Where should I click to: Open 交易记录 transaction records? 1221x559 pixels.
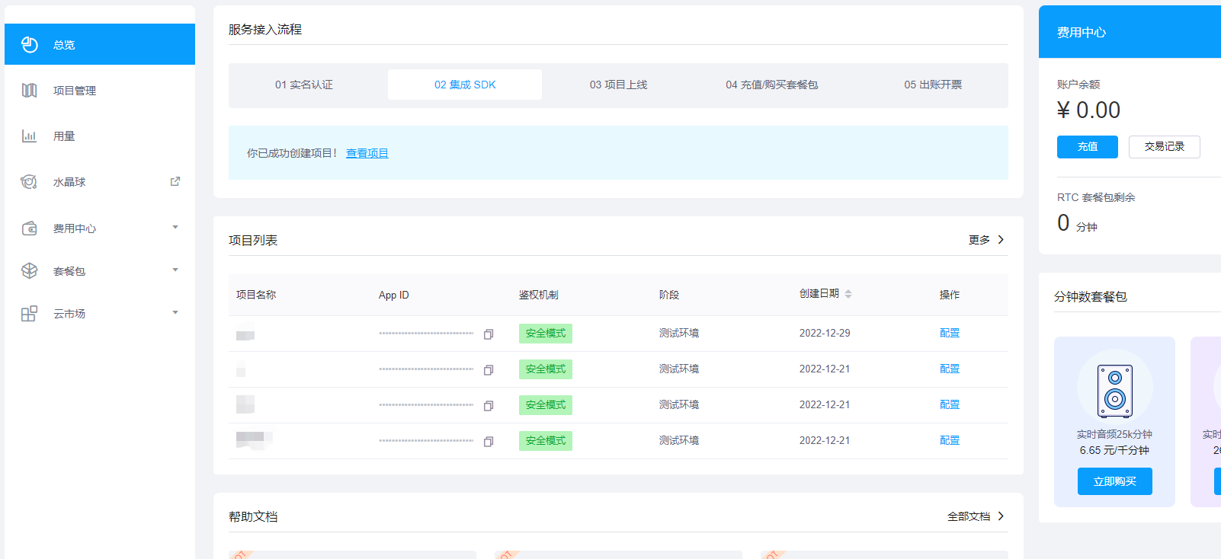pos(1165,147)
